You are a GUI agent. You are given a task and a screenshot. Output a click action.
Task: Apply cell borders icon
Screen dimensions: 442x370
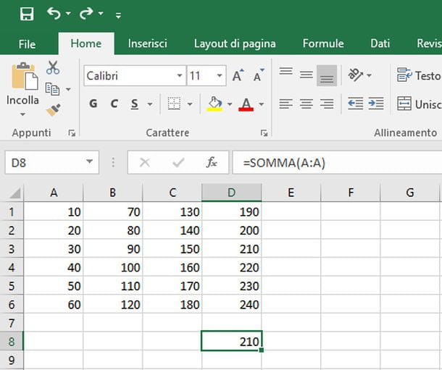click(174, 104)
